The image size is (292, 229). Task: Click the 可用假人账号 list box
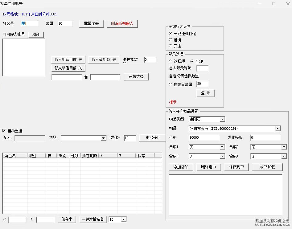(24, 58)
